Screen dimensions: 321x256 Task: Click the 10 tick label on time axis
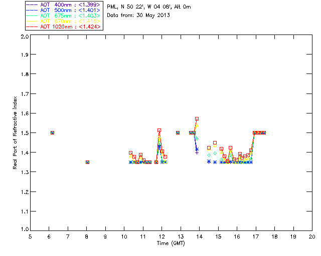coord(124,236)
